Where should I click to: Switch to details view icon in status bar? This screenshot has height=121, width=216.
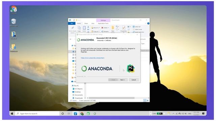pos(145,100)
